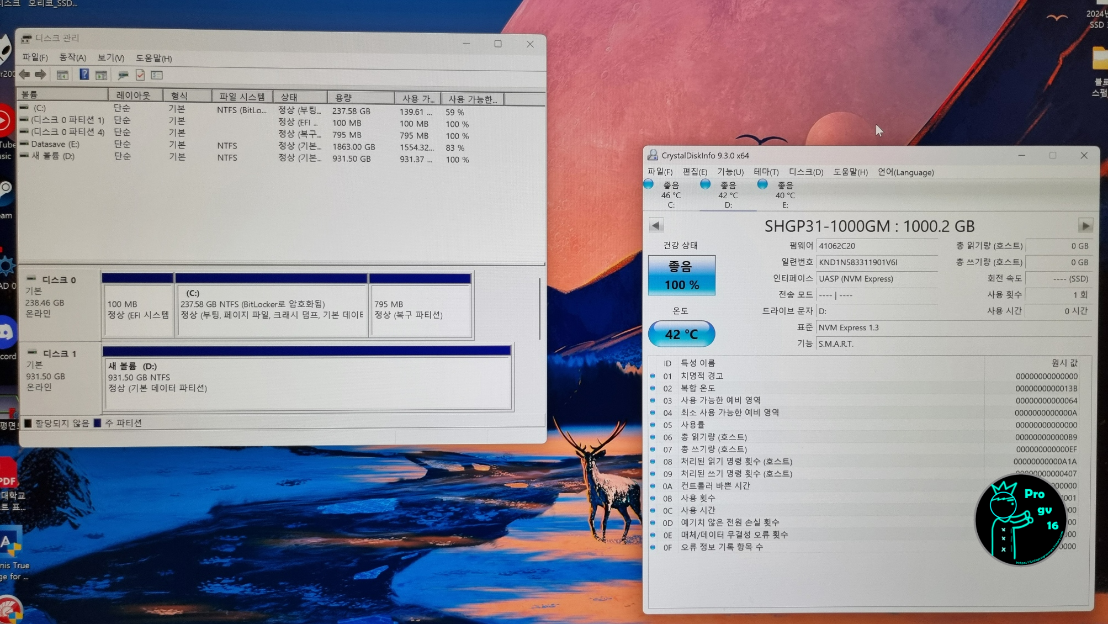Open the 기능(U) menu in CrystalDiskInfo
Image resolution: width=1108 pixels, height=624 pixels.
click(730, 172)
